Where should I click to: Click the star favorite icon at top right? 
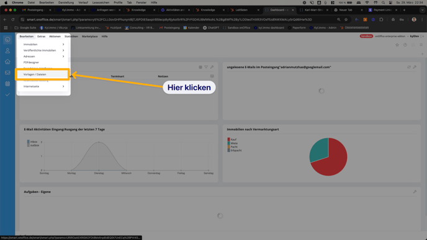tap(397, 45)
